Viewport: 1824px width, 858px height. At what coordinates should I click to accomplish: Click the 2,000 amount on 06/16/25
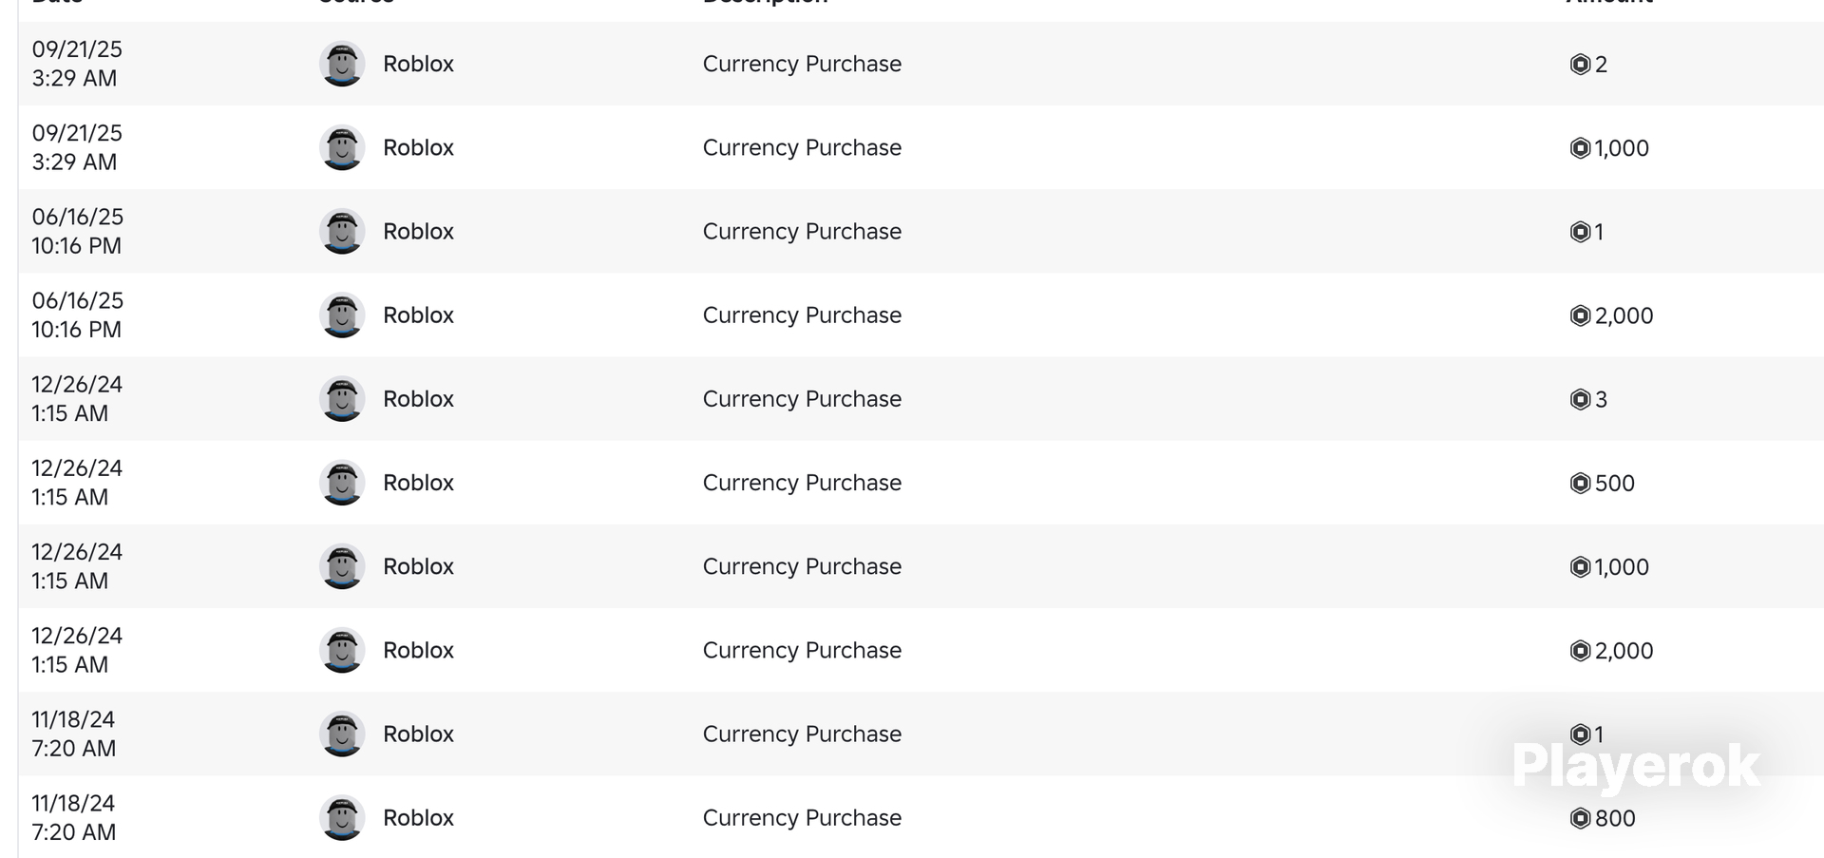[1624, 315]
